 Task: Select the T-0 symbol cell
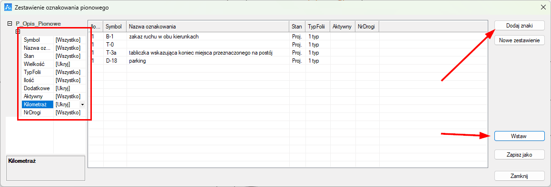click(x=115, y=45)
